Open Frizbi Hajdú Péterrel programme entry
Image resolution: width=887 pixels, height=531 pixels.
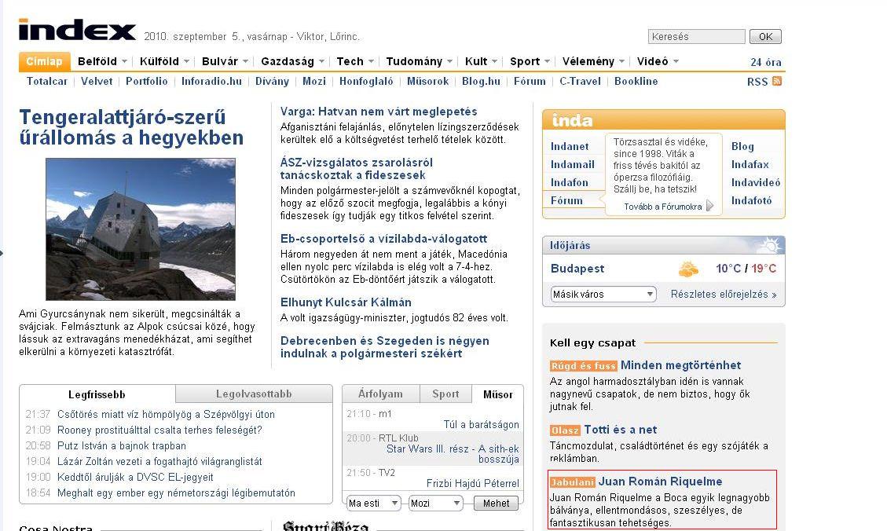472,484
